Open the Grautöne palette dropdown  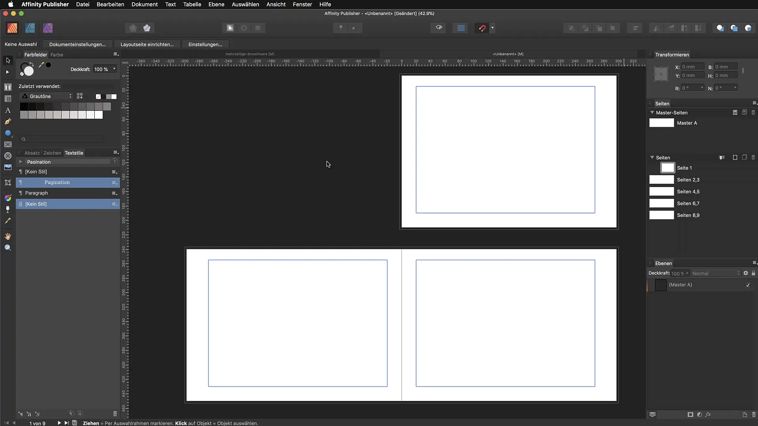coord(46,96)
